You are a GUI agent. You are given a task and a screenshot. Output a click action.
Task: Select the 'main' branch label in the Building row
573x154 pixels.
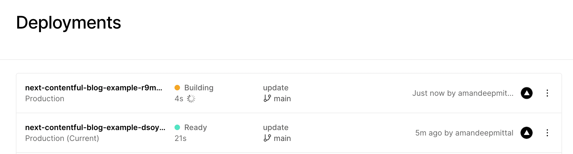coord(282,98)
